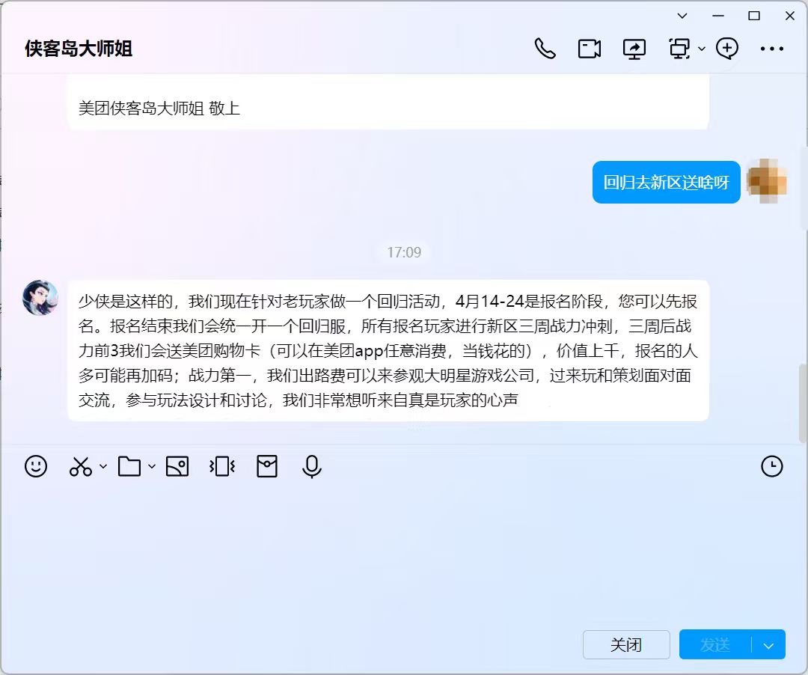
Task: Open the message history clock icon
Action: [772, 466]
